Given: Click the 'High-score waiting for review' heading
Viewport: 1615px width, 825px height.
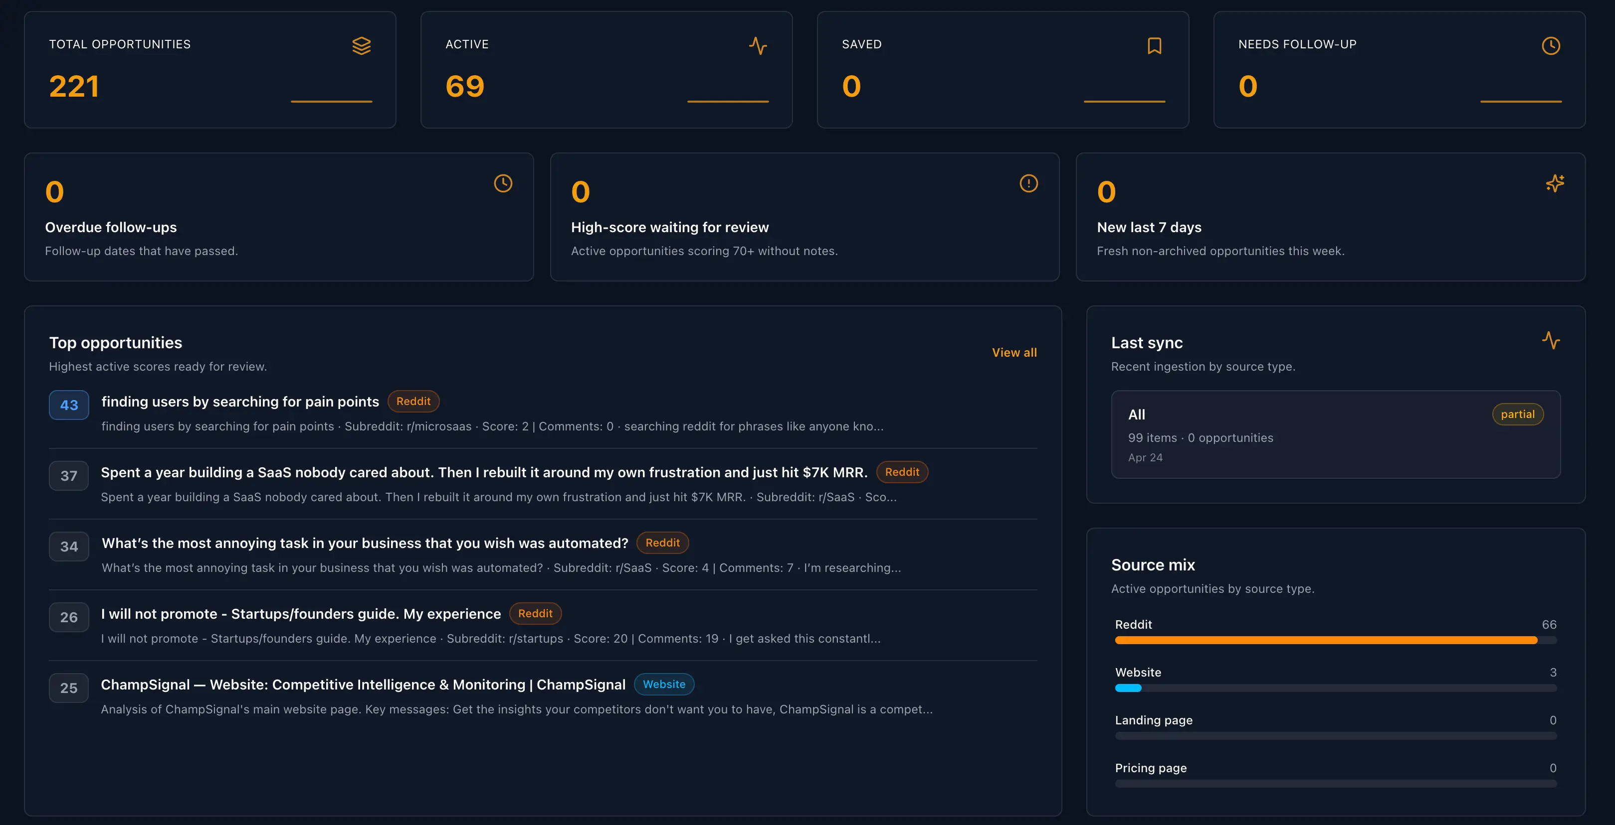Looking at the screenshot, I should coord(669,227).
